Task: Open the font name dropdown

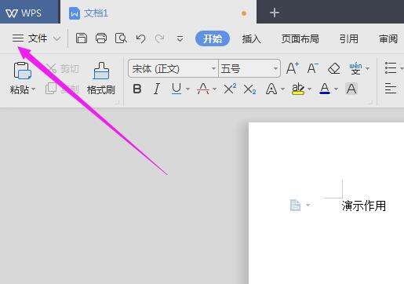Action: click(x=214, y=69)
